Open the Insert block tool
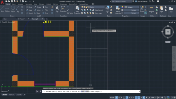The width and height of the screenshot is (176, 99). tap(107, 9)
